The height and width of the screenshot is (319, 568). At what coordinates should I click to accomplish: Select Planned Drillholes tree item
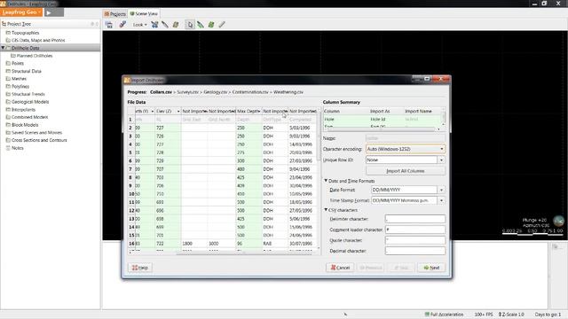(x=35, y=56)
